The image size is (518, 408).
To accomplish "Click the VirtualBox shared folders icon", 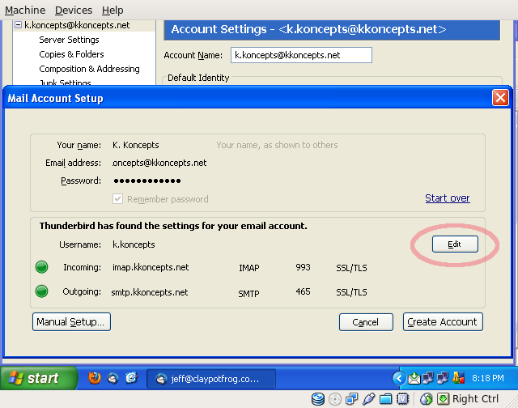I will click(x=385, y=399).
